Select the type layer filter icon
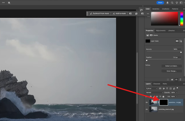The width and height of the screenshot is (185, 121). (167, 88)
